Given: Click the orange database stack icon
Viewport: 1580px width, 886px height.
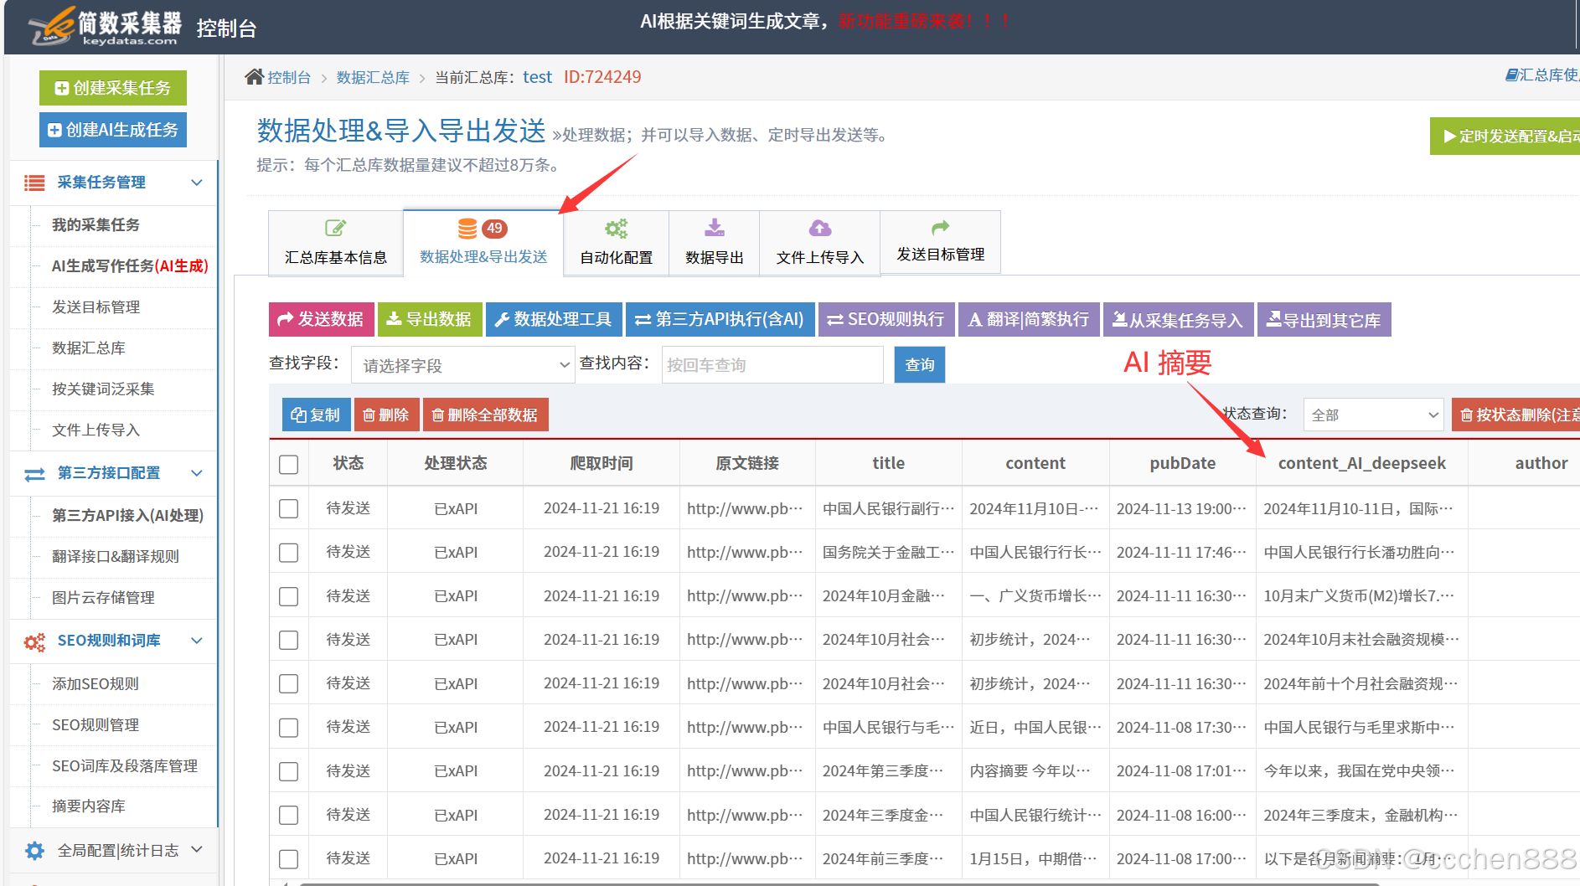Looking at the screenshot, I should point(467,229).
